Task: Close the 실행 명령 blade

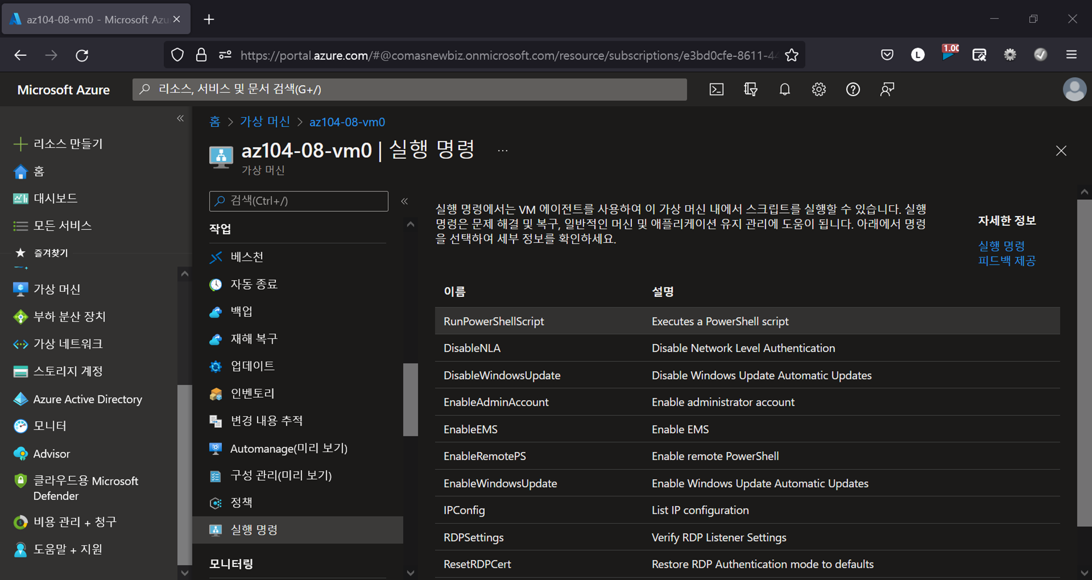Action: point(1061,151)
